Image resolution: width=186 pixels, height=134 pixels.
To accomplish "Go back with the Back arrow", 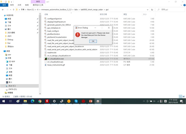I will coord(3,10).
